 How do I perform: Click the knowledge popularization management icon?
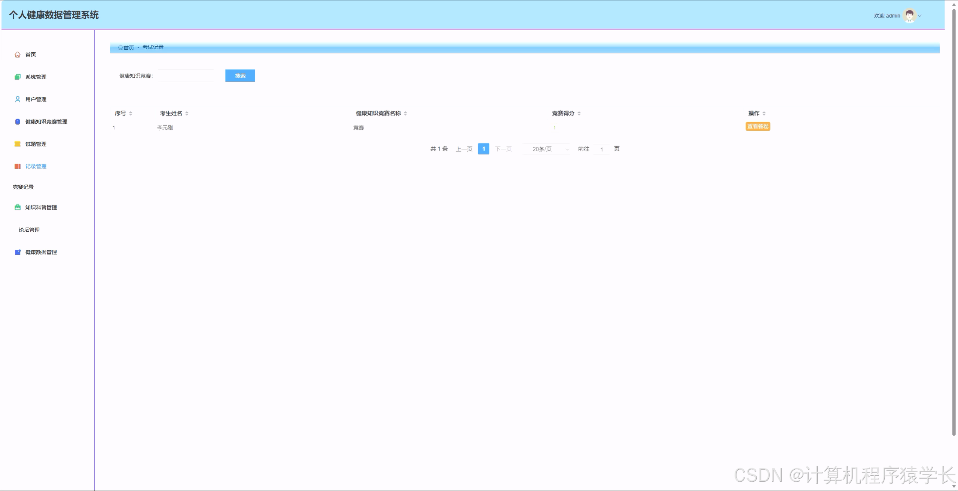[18, 207]
